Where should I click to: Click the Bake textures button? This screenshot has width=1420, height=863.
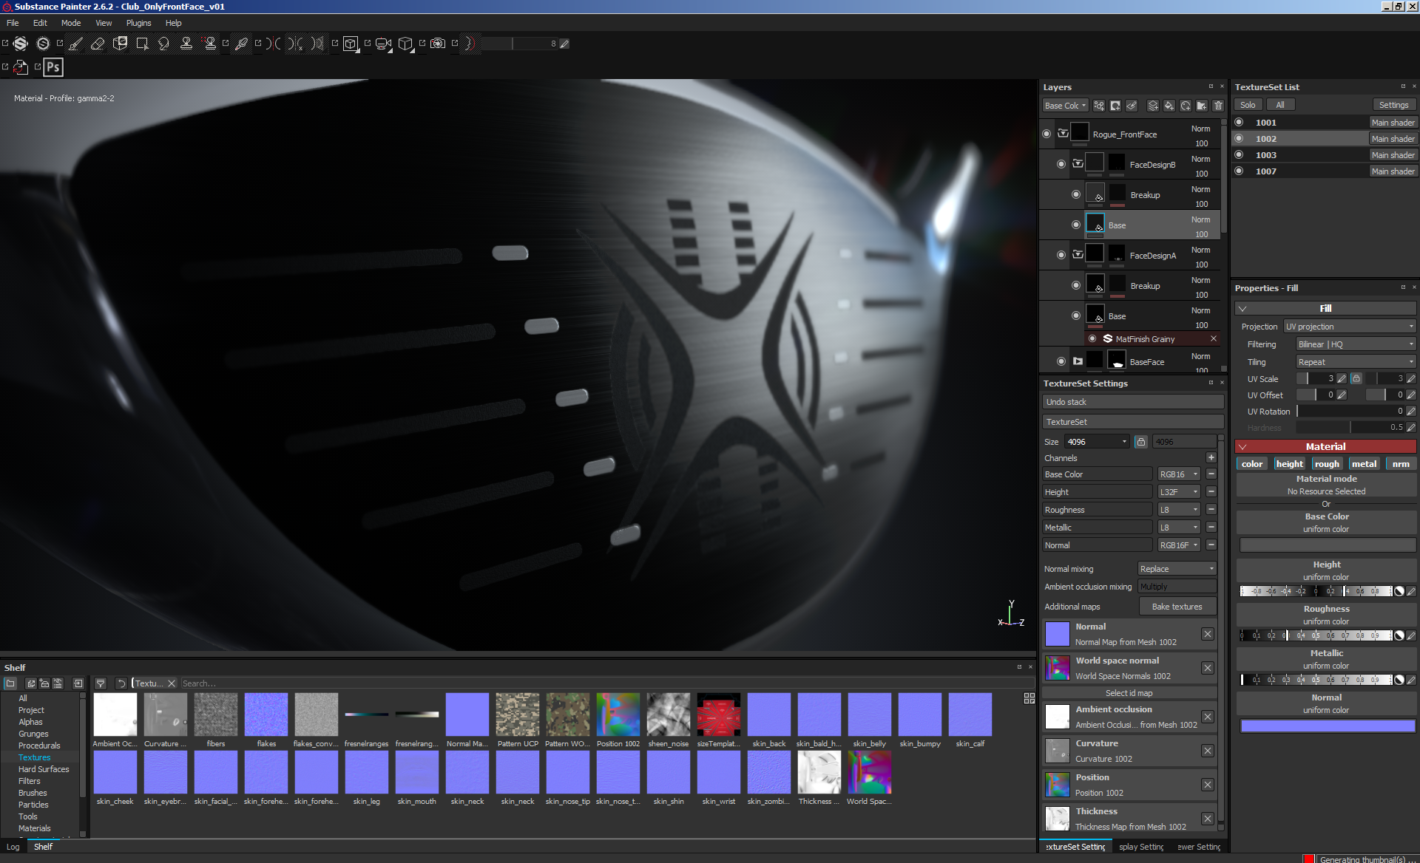(1177, 607)
